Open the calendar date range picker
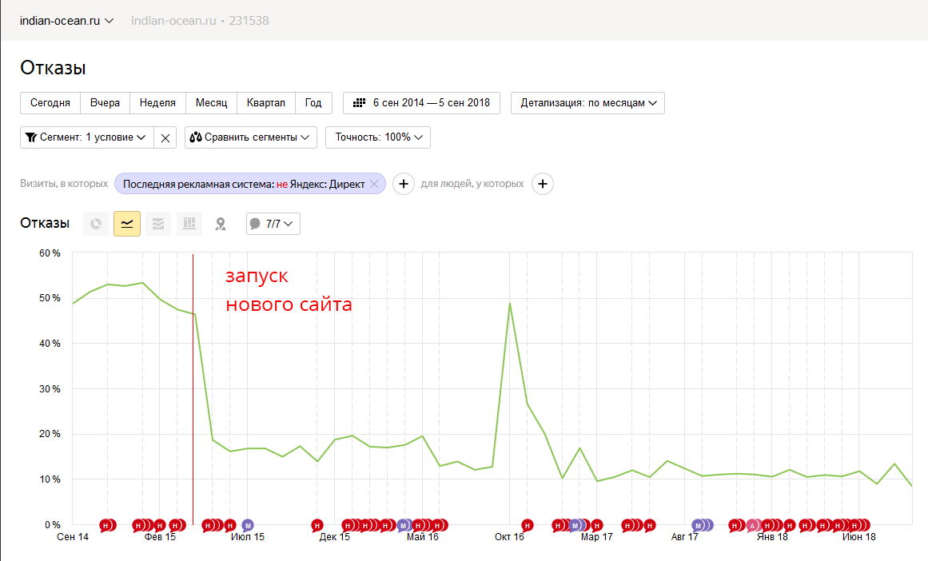 [x=421, y=103]
